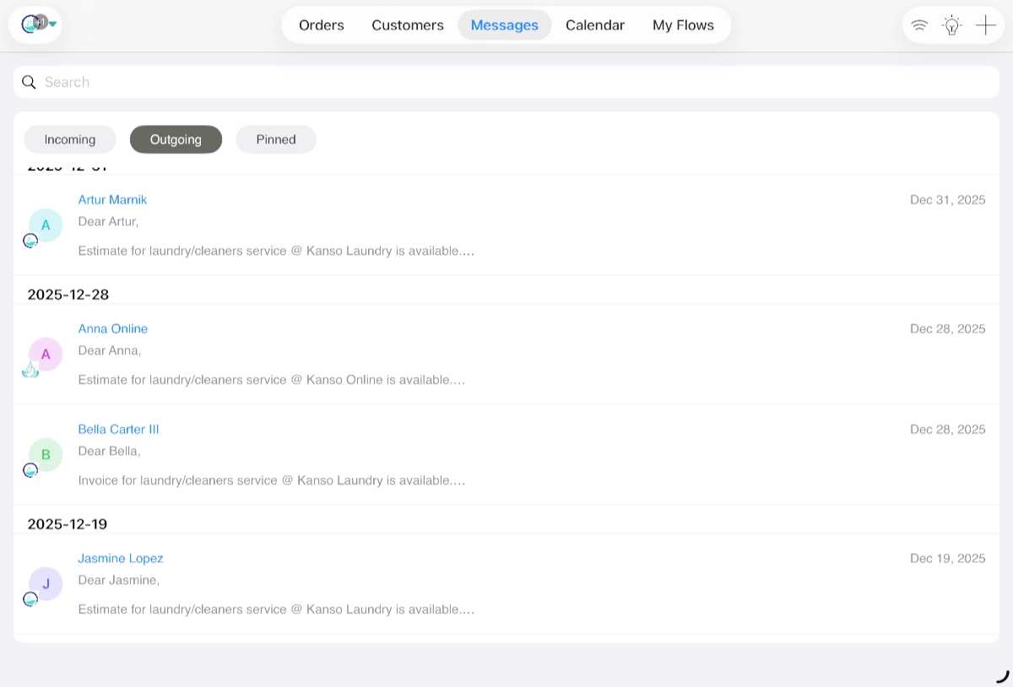The width and height of the screenshot is (1013, 687).
Task: Disable the Outgoing messages filter
Action: [176, 138]
